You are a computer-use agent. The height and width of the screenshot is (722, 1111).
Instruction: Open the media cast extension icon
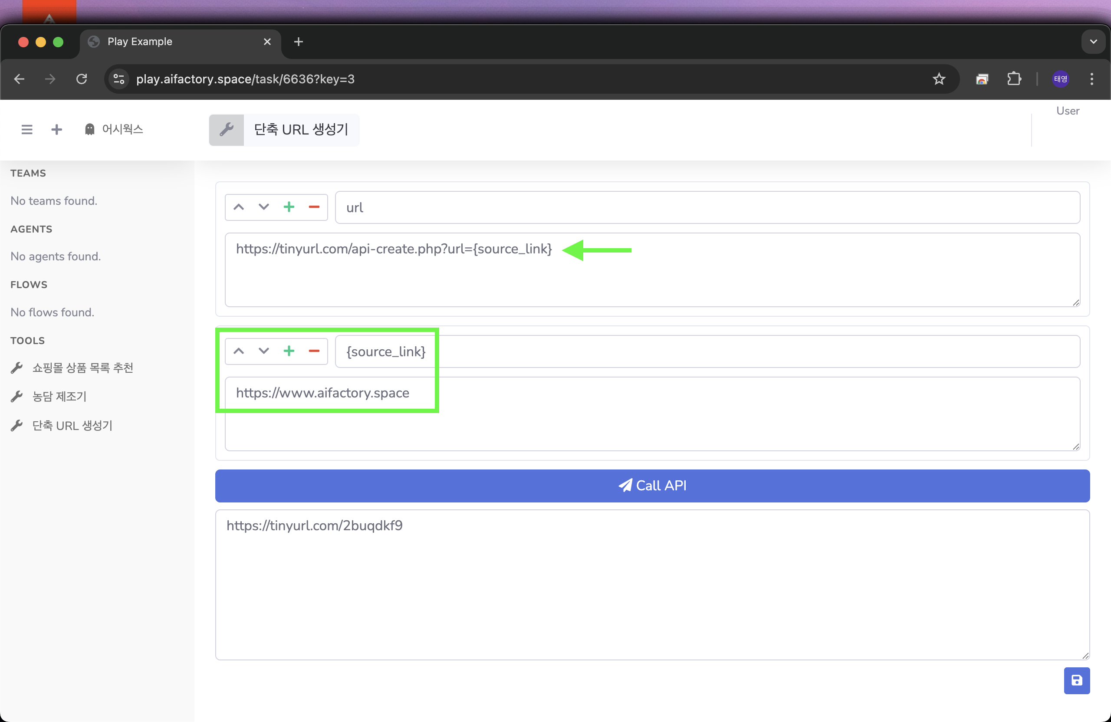coord(982,79)
